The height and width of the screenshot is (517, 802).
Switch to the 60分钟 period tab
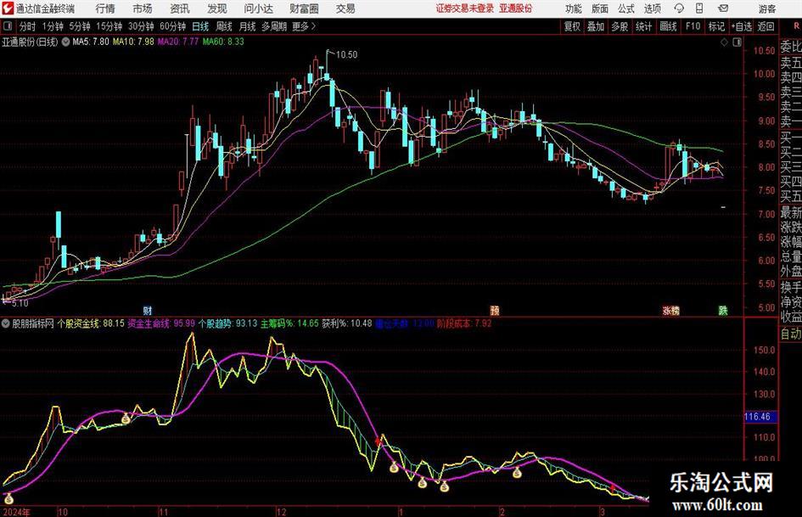point(172,26)
